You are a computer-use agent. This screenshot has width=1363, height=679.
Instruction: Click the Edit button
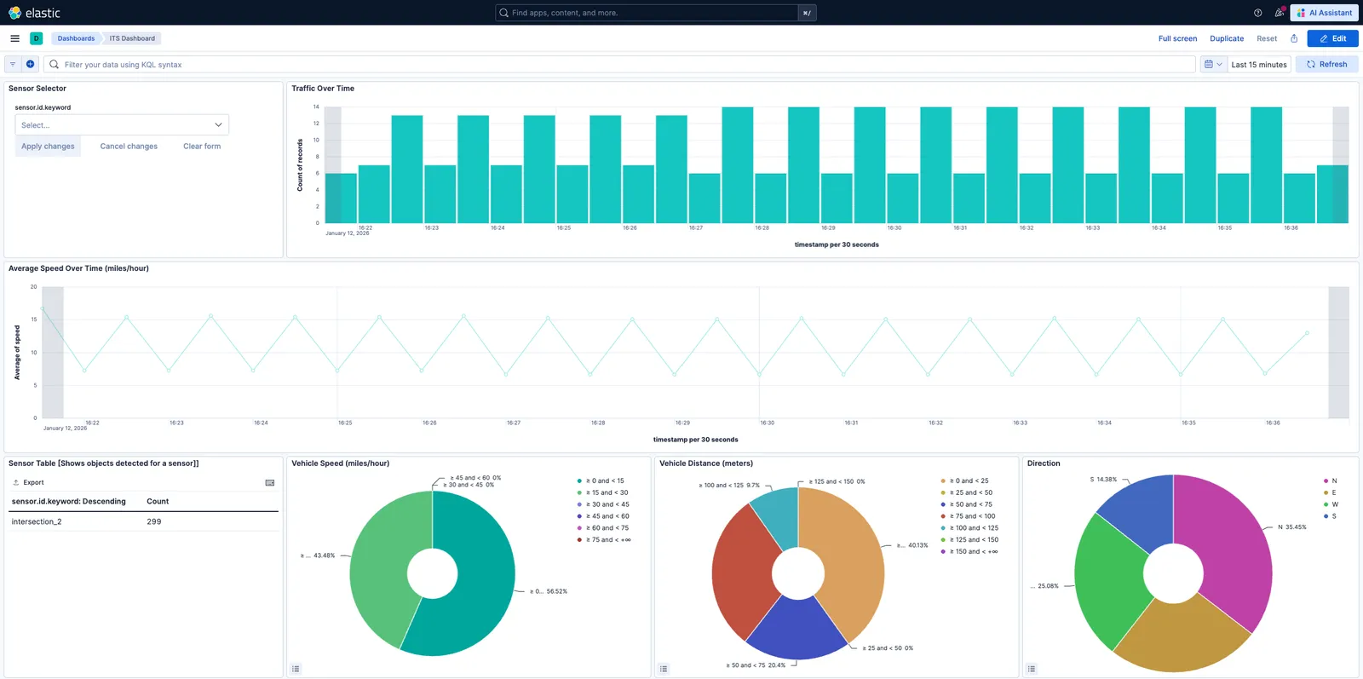click(1333, 38)
